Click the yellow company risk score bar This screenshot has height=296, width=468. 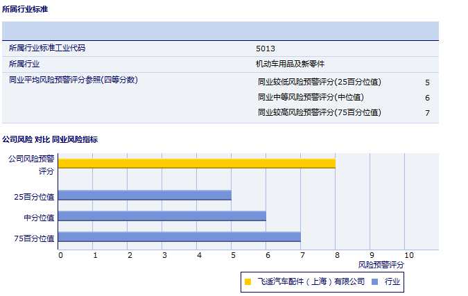(196, 163)
